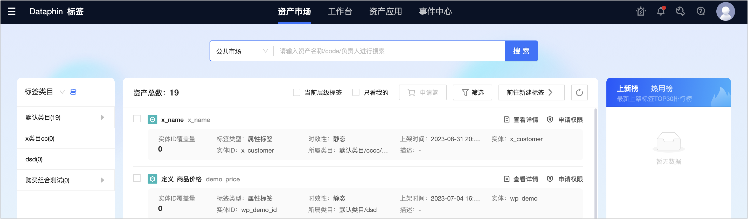Toggle the category tree layout icon
The height and width of the screenshot is (219, 748).
point(73,92)
